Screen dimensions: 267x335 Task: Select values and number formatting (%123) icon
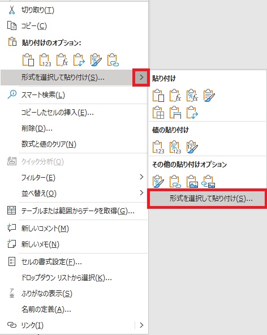tap(175, 147)
